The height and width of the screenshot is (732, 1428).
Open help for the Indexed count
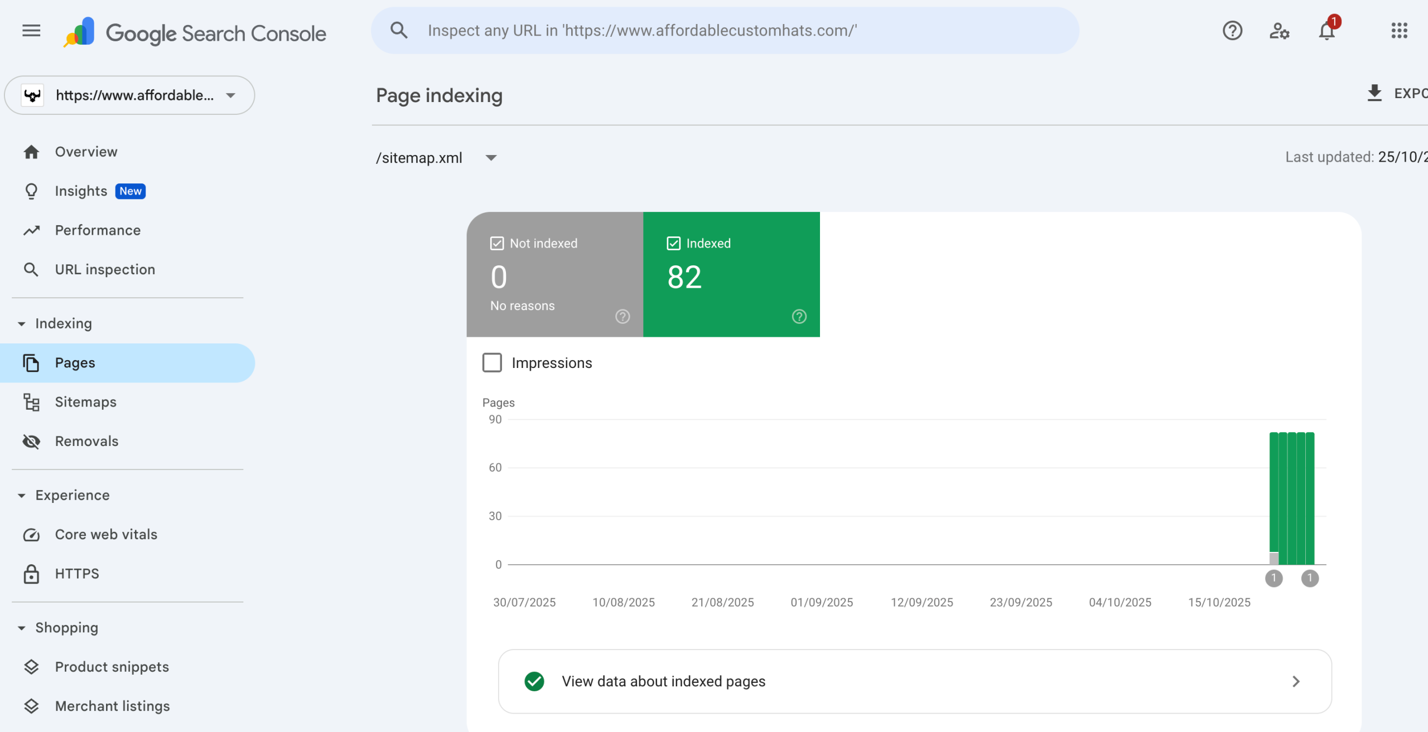(799, 317)
